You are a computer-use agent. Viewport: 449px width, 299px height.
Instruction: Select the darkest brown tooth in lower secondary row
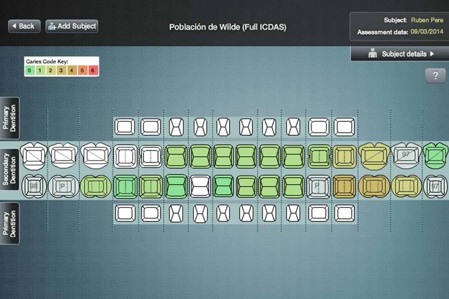coord(344,186)
